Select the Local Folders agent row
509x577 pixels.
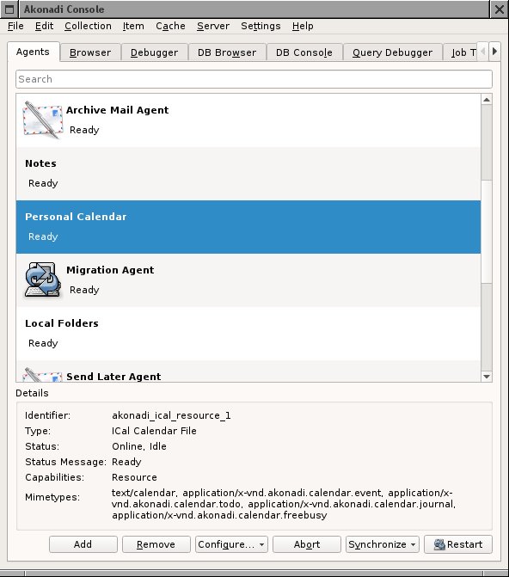tap(248, 334)
